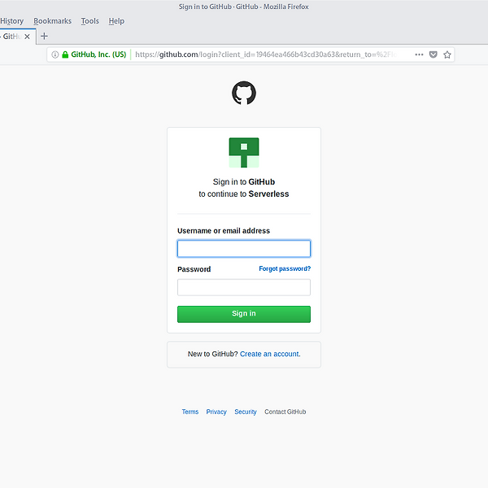The width and height of the screenshot is (488, 488).
Task: Open the Tools menu
Action: click(90, 21)
